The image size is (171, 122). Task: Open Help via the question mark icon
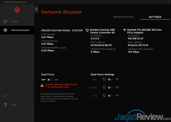(x=5, y=105)
